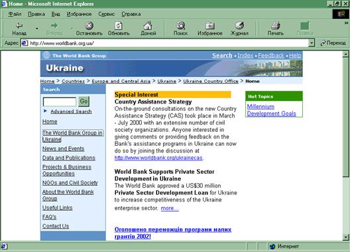Follow the Millennium Development Goals link
Image resolution: width=350 pixels, height=252 pixels.
tap(271, 110)
